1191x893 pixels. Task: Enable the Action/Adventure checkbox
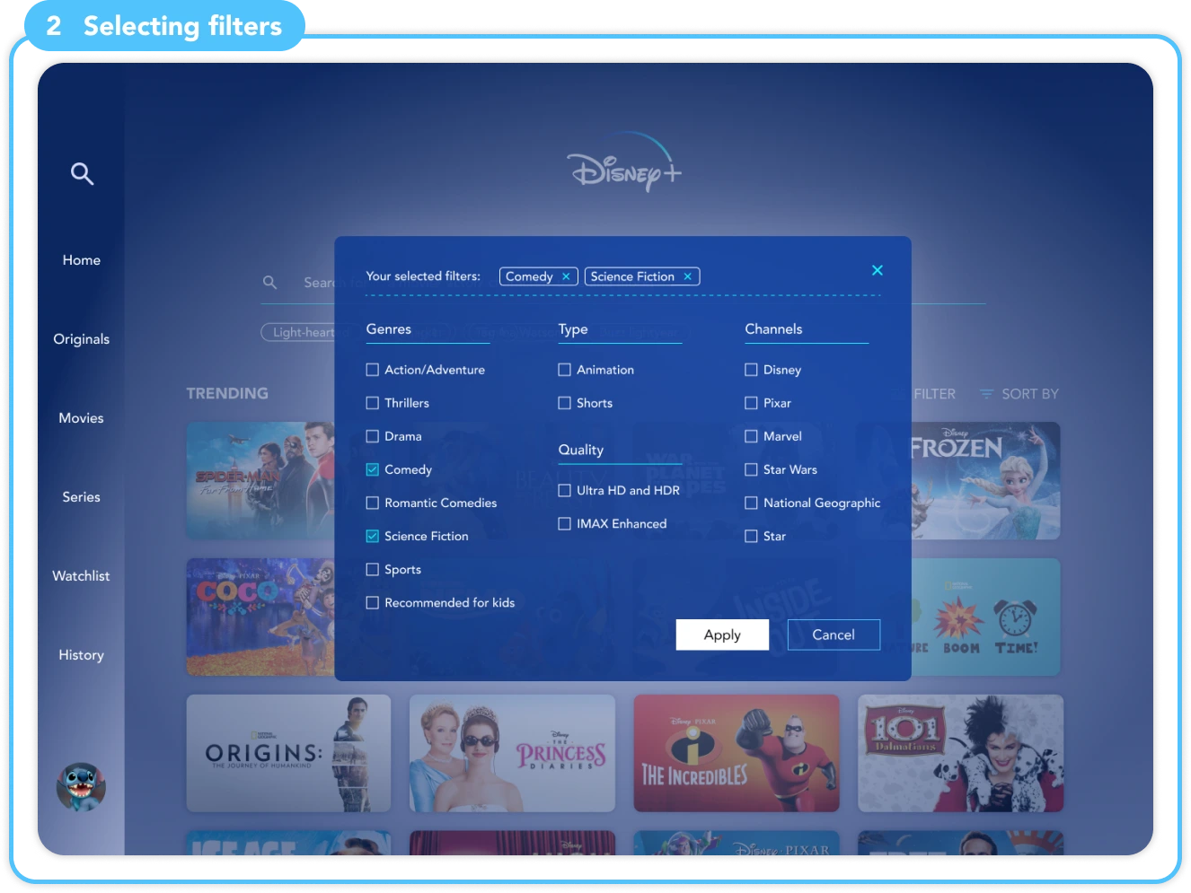pyautogui.click(x=373, y=370)
